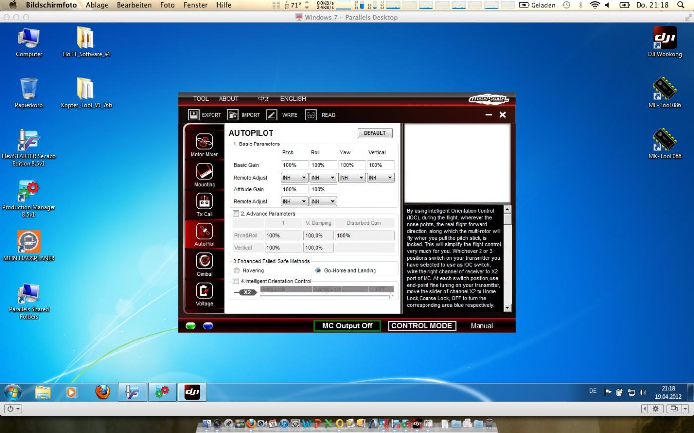
Task: Select the Hovering failsafe radio button
Action: pyautogui.click(x=237, y=271)
